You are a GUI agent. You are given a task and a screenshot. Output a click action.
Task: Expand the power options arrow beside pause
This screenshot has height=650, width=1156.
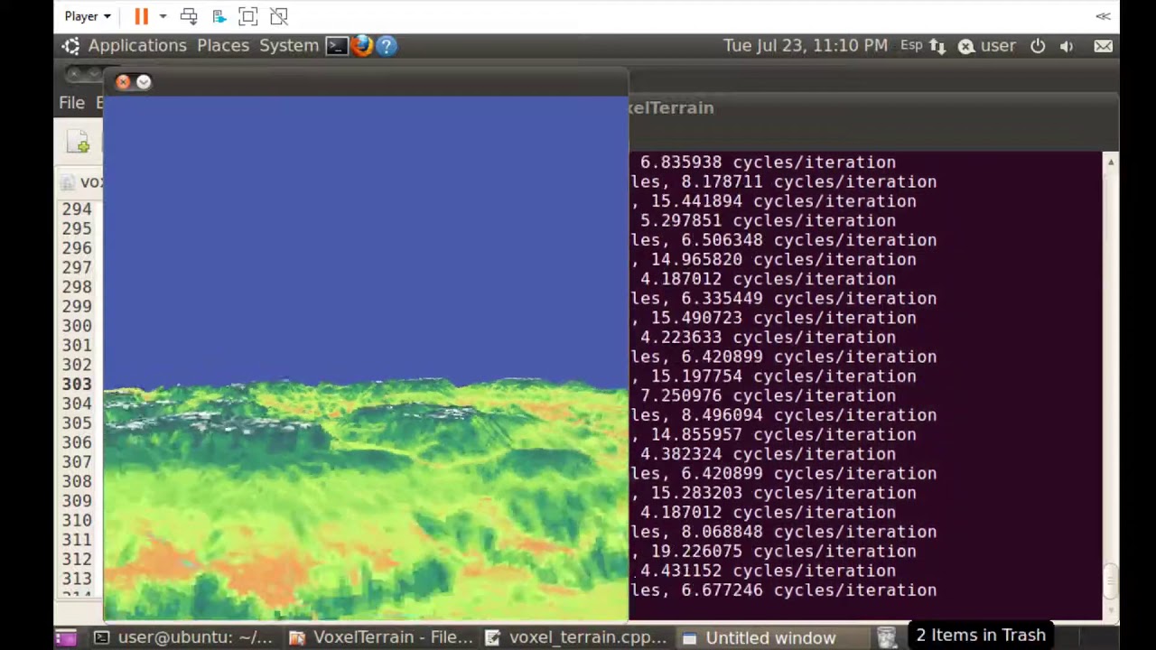coord(163,16)
